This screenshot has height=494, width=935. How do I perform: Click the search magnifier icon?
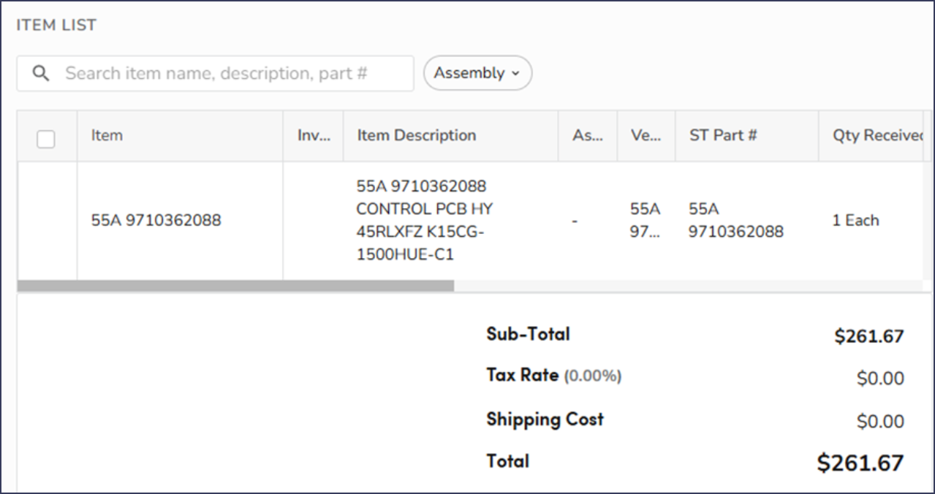pyautogui.click(x=42, y=74)
